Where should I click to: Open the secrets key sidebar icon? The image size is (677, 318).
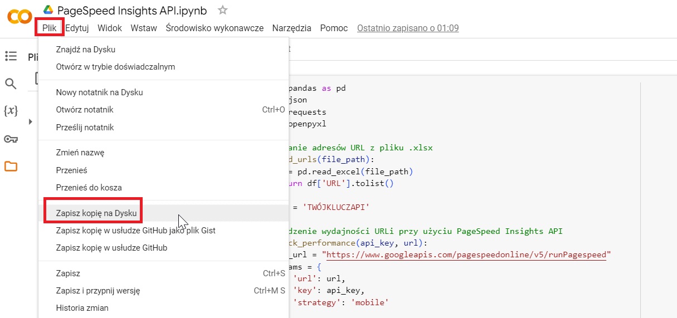[11, 139]
